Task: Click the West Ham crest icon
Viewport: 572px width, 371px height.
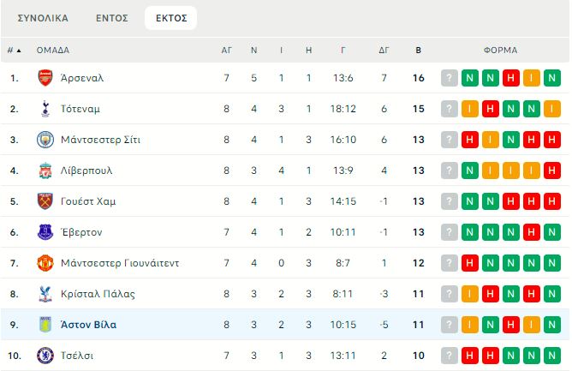Action: point(45,201)
